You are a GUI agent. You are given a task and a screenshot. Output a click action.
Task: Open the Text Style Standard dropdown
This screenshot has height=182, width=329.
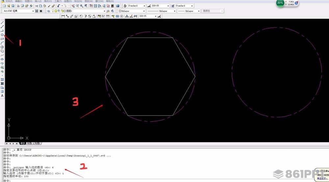click(x=137, y=6)
